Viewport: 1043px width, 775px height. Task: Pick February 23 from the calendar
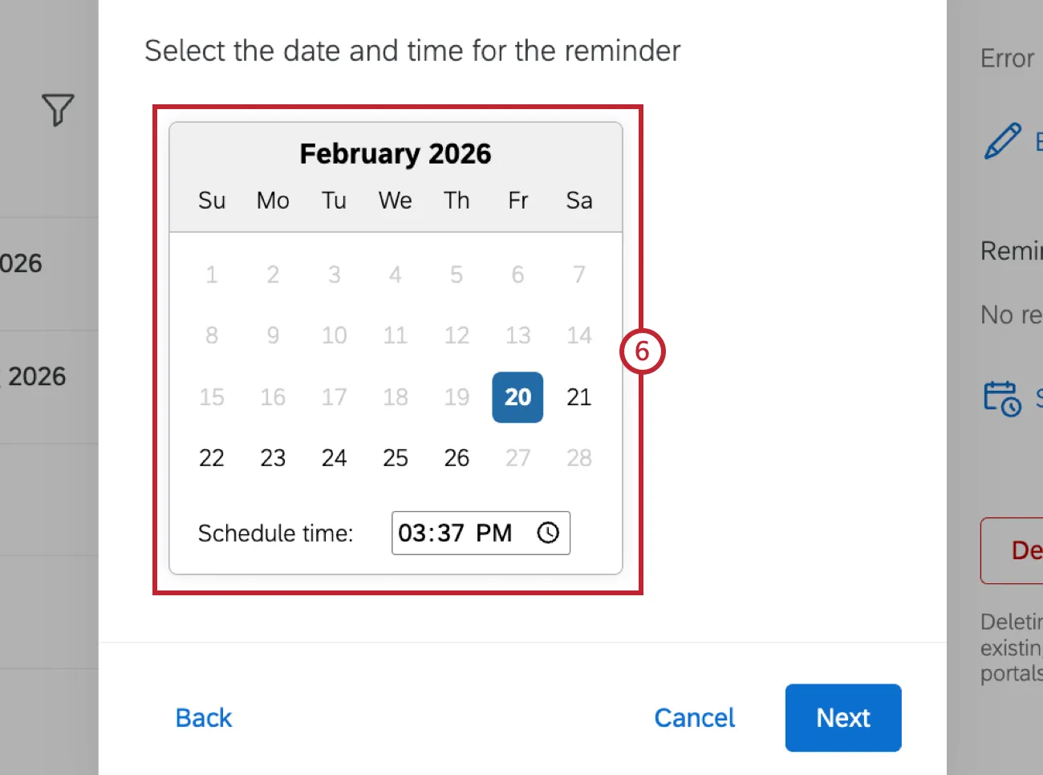tap(273, 457)
